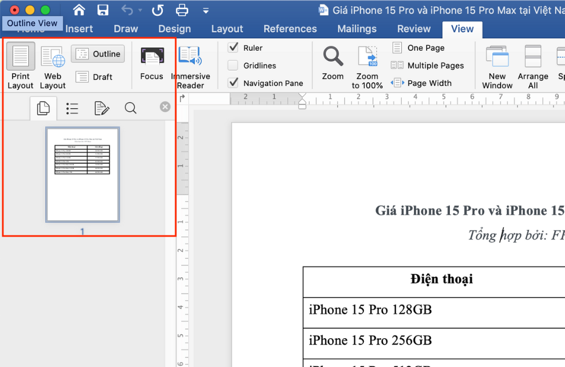Click the tab selector at ruler corner

pyautogui.click(x=182, y=98)
